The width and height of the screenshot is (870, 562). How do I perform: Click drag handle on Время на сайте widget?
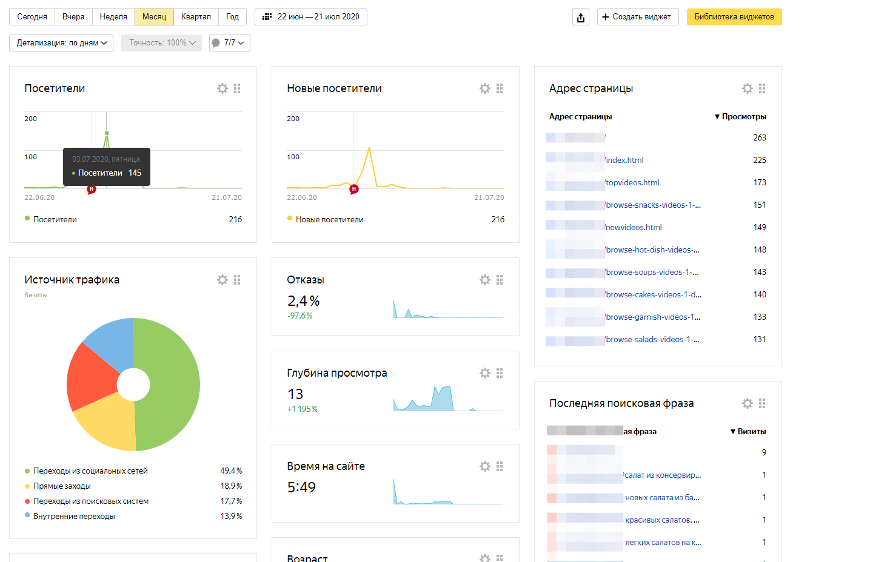500,466
